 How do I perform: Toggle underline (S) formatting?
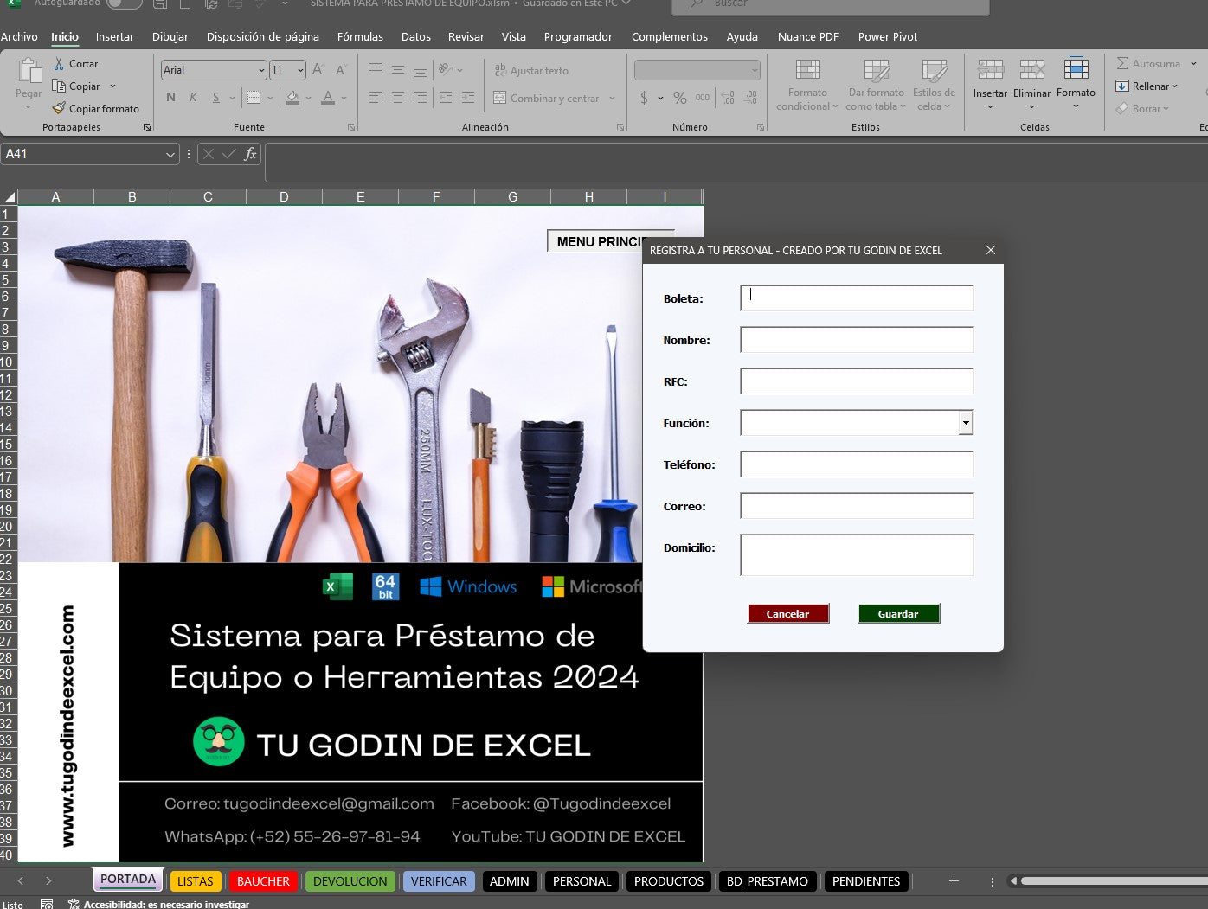pyautogui.click(x=215, y=98)
